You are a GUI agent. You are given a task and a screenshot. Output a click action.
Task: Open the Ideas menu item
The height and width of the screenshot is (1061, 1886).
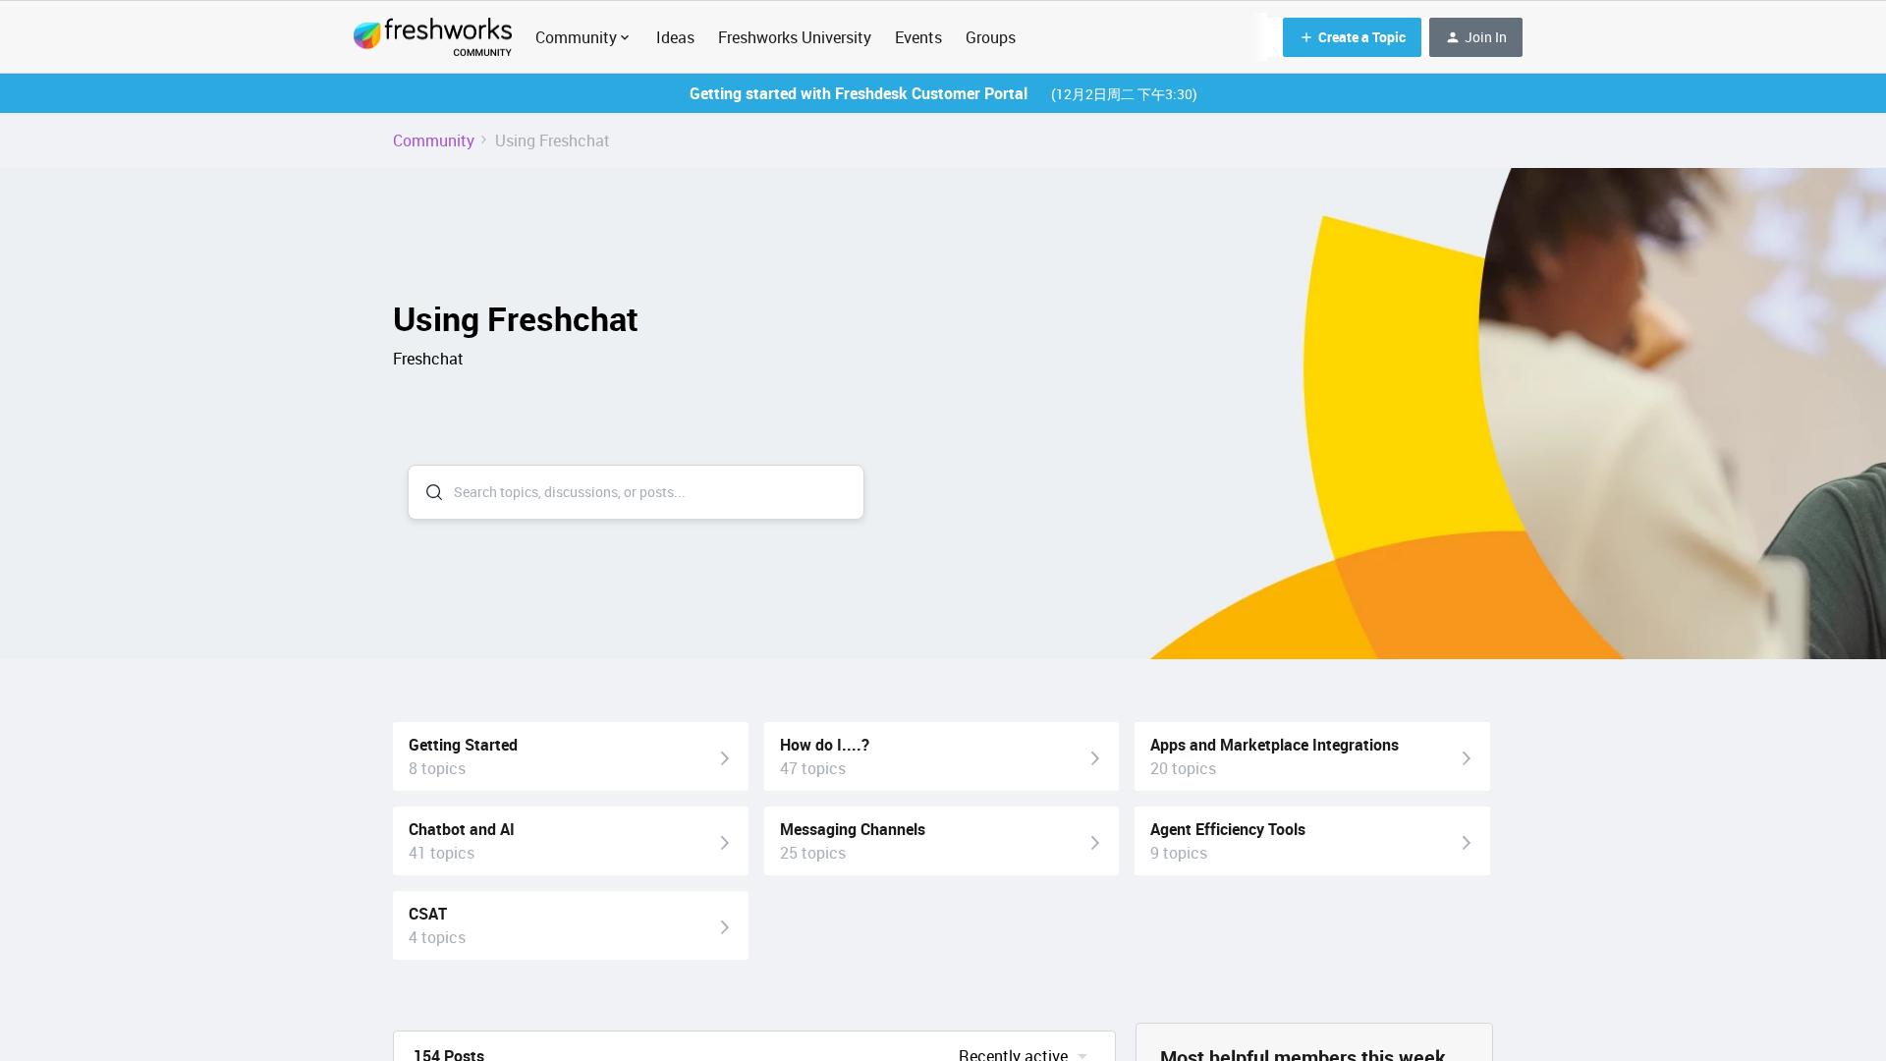(x=675, y=37)
